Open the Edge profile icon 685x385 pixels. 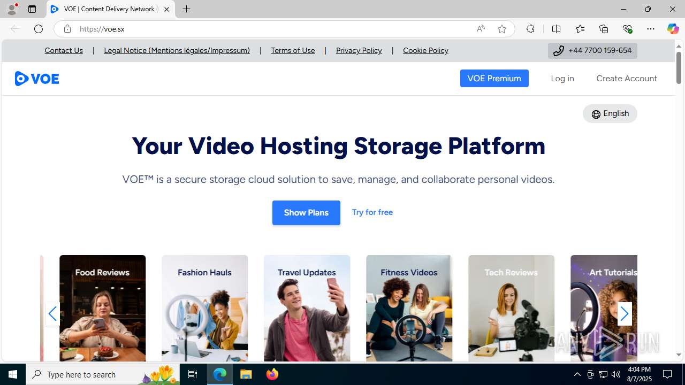pos(12,9)
